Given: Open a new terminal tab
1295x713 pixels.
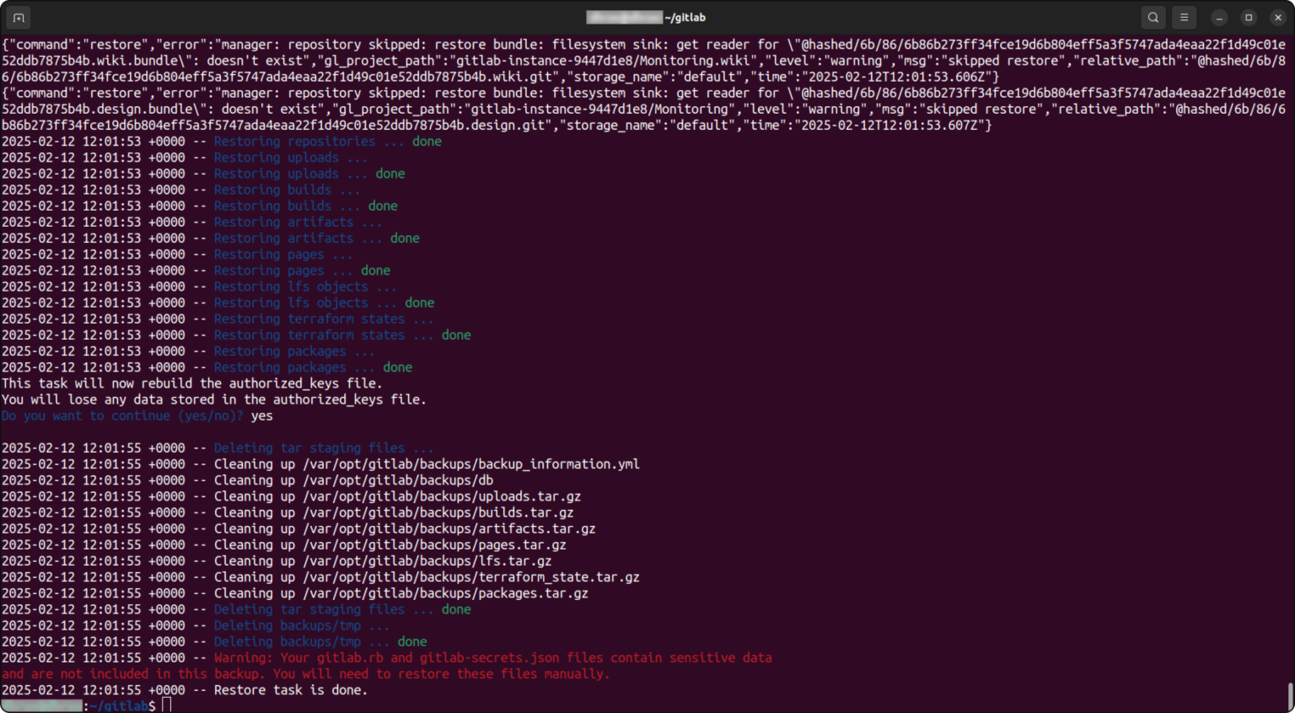Looking at the screenshot, I should [19, 18].
